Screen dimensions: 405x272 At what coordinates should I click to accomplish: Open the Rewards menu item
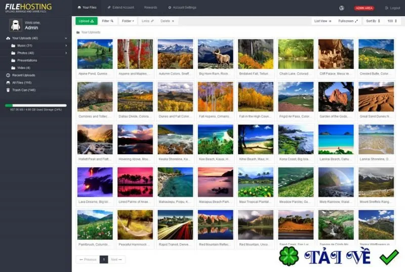(x=150, y=8)
